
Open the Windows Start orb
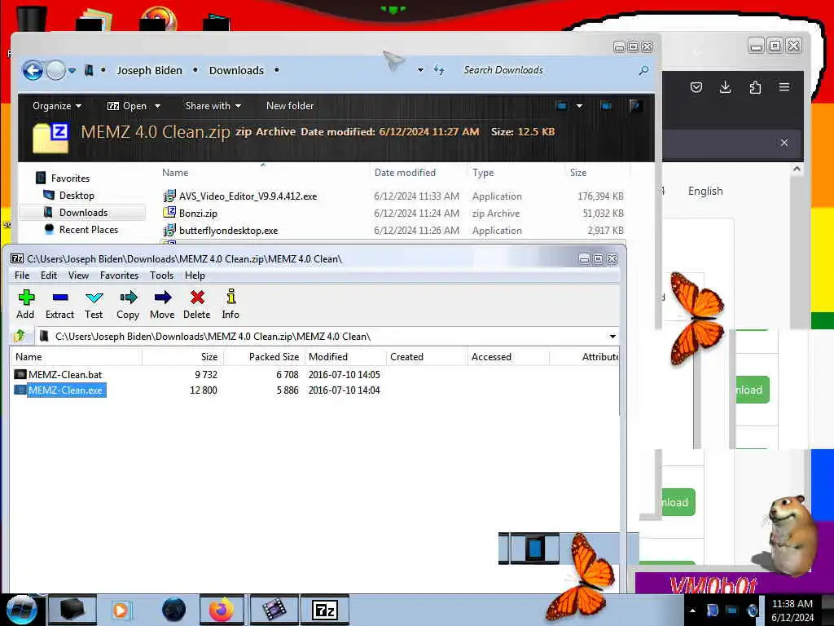tap(21, 610)
